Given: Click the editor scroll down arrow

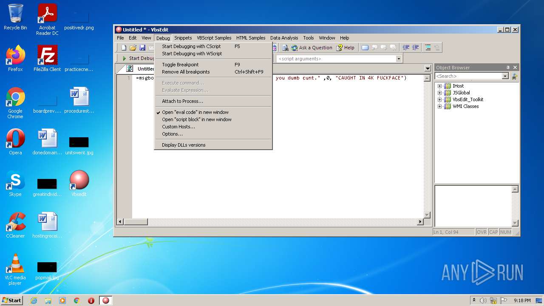Looking at the screenshot, I should [428, 215].
